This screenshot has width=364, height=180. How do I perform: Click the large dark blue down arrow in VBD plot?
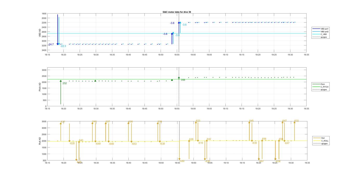click(x=58, y=30)
